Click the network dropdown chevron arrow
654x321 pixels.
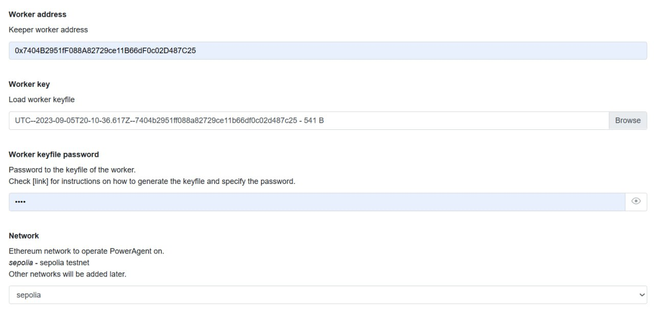point(642,295)
